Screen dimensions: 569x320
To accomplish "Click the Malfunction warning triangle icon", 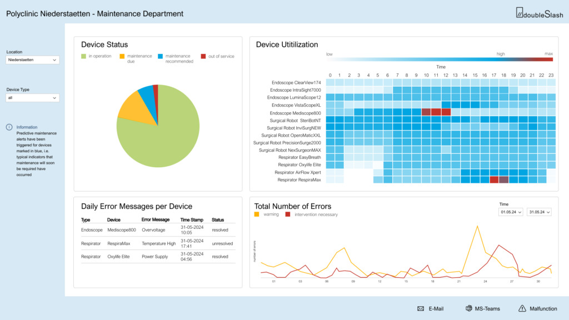I will tap(522, 308).
